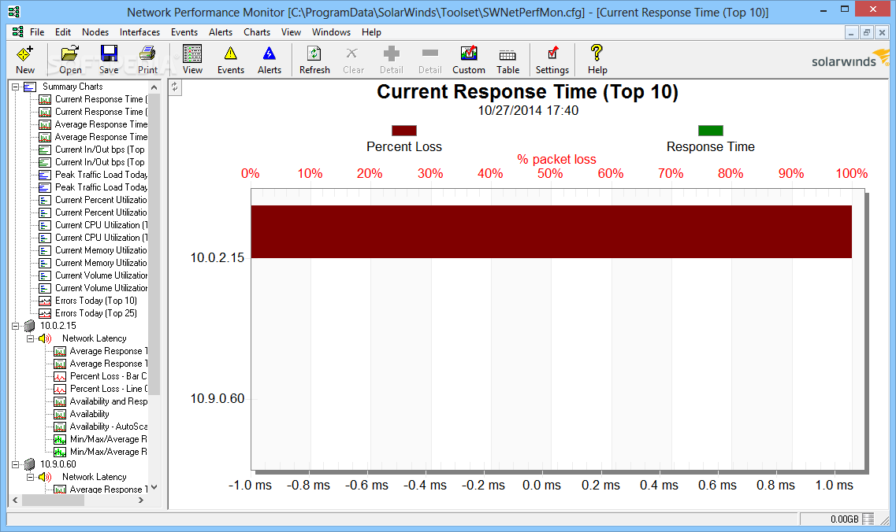Click the tree horizontal scroll right arrow

[141, 500]
